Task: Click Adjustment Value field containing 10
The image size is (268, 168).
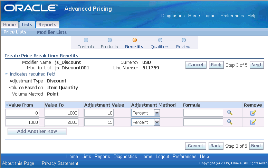Action: pyautogui.click(x=99, y=113)
